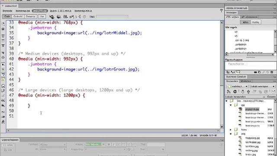Open the Opmaak dropdown in properties panel
This screenshot has height=156, width=277.
(53, 144)
